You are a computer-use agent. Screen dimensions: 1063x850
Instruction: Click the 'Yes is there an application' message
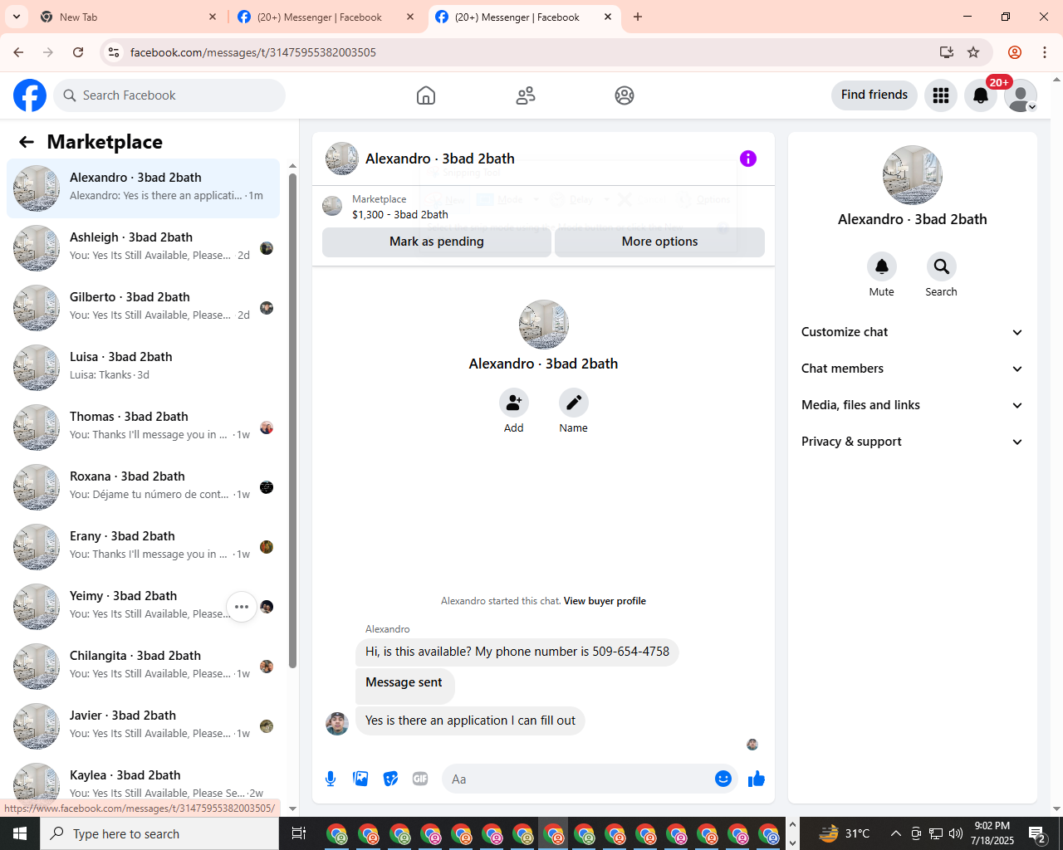click(470, 721)
